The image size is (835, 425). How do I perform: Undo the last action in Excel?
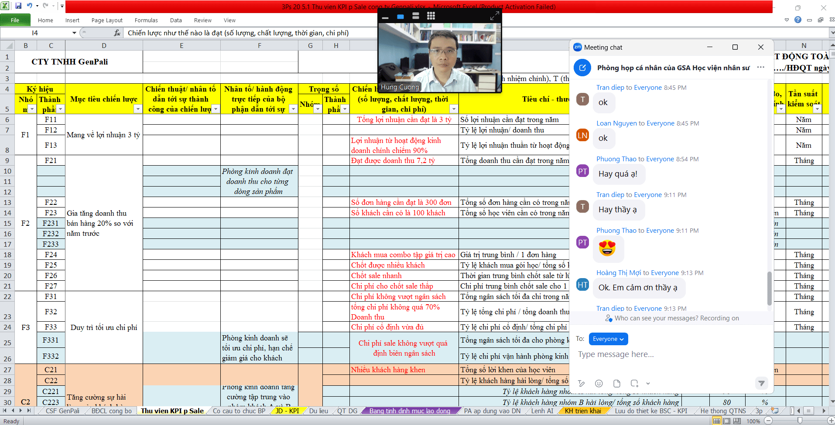[x=30, y=6]
